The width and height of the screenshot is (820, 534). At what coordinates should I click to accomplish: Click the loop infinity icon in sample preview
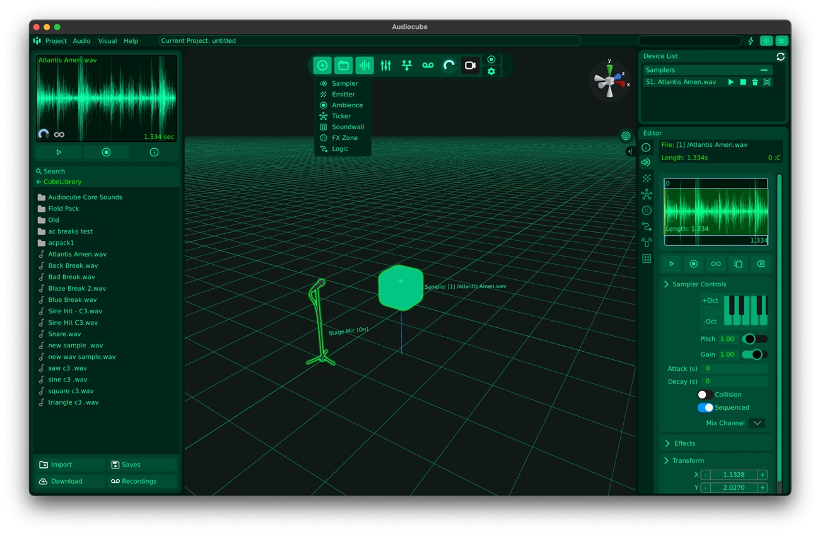(x=59, y=134)
